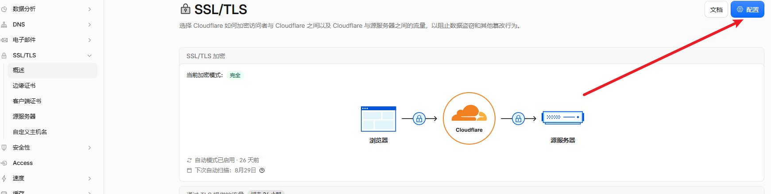
Task: Select the 概述 submenu item
Action: pos(52,71)
